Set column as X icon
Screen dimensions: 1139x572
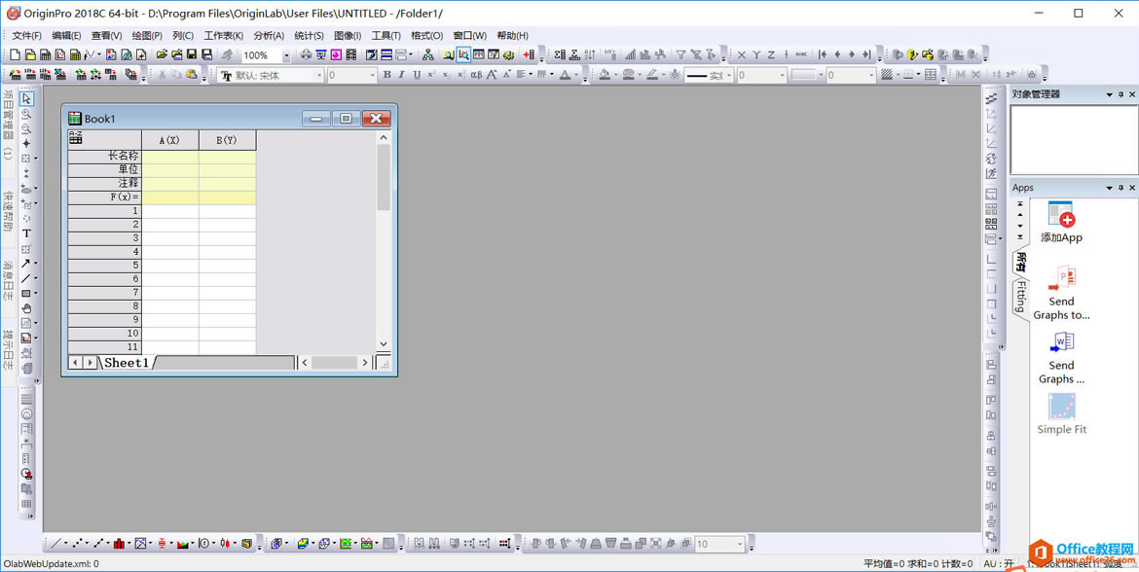click(742, 54)
